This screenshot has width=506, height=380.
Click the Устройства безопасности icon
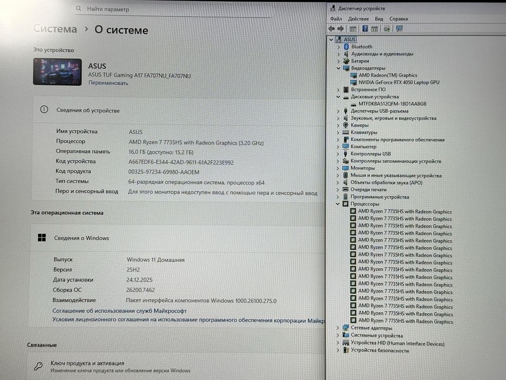click(x=346, y=350)
